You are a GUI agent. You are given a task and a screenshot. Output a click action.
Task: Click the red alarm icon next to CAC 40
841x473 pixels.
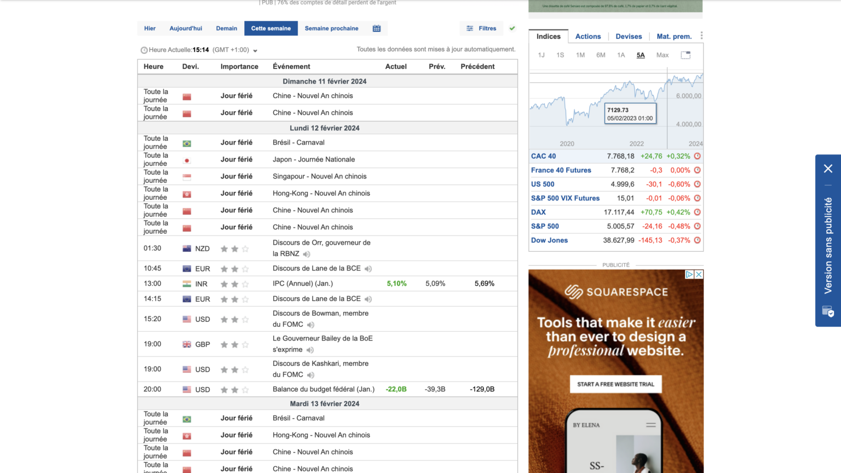click(697, 156)
